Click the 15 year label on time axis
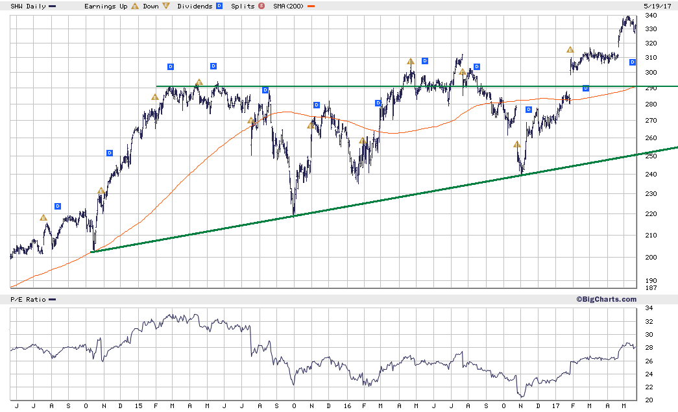The image size is (678, 412). pos(138,406)
